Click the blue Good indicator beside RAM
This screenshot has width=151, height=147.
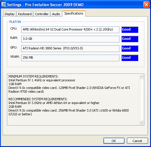[x=130, y=39]
